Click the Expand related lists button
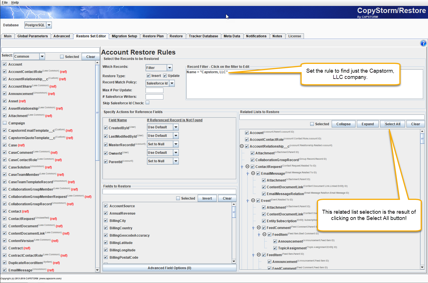The image size is (428, 283). [368, 124]
